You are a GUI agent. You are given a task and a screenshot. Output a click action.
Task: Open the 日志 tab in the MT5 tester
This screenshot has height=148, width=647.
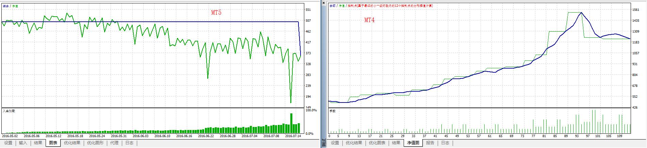129,143
